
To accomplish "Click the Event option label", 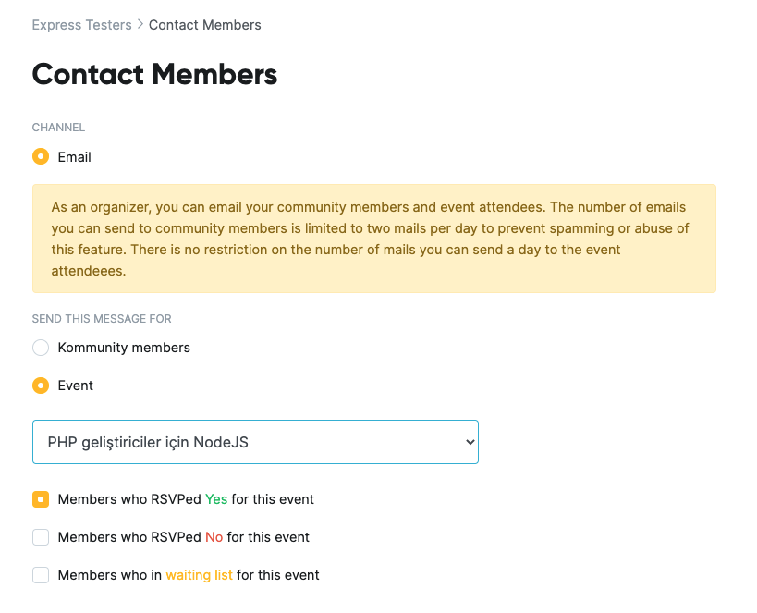I will click(75, 386).
